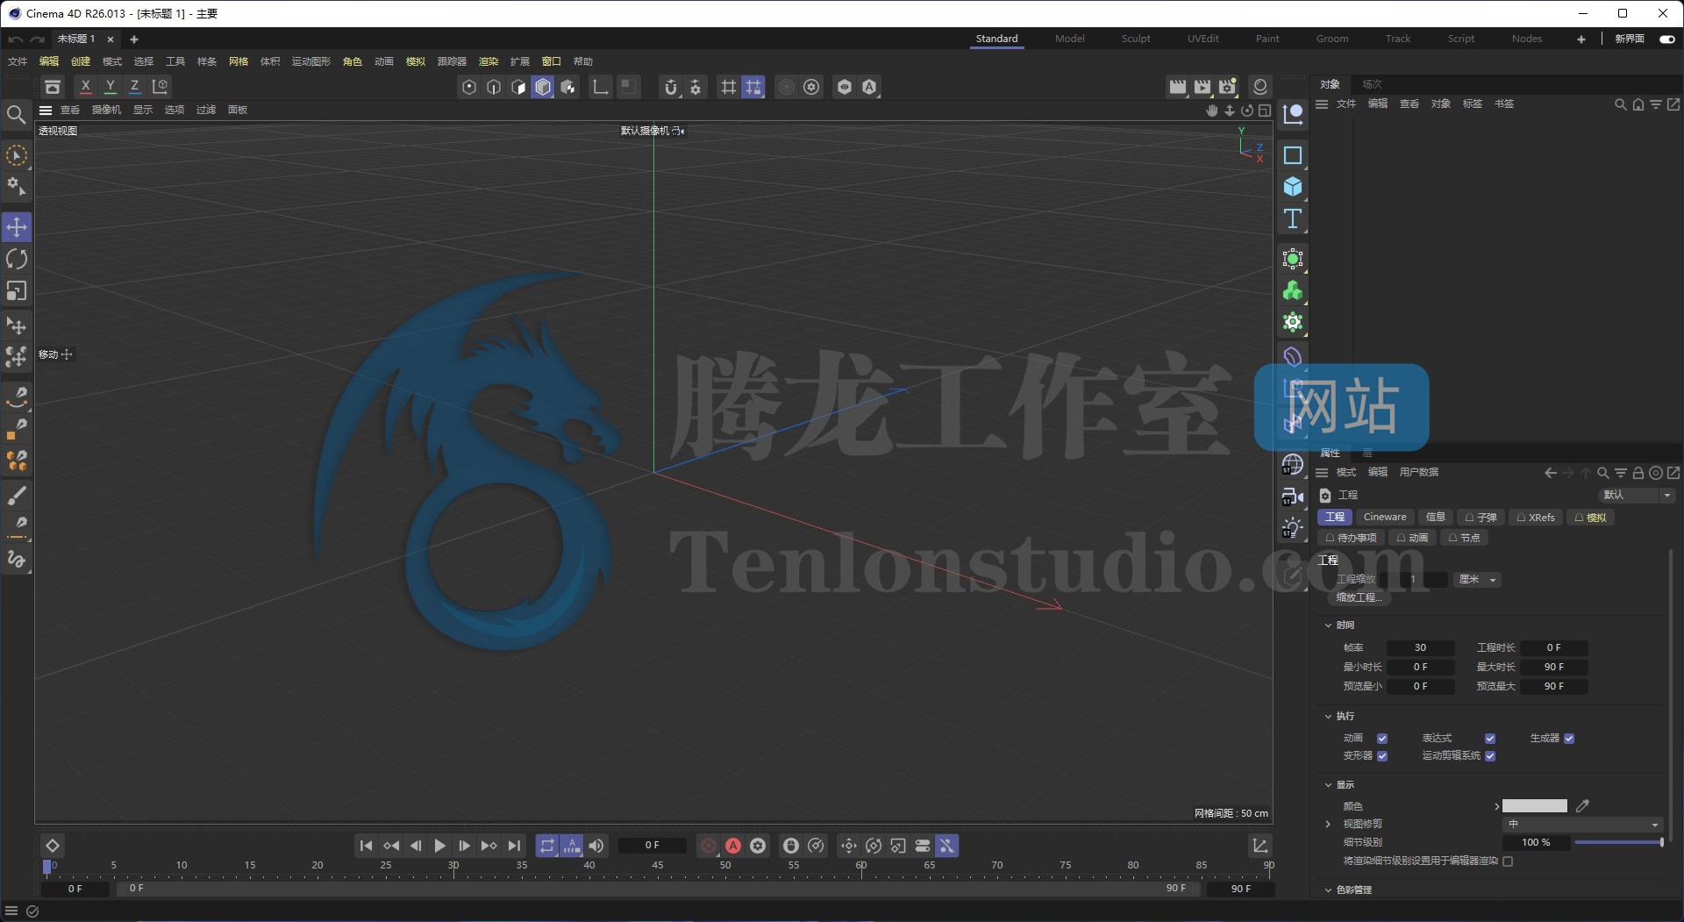Select the Rotate tool
Screen dimensions: 1684x922
tap(17, 259)
